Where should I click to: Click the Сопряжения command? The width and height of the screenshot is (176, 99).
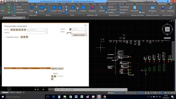[111, 10]
